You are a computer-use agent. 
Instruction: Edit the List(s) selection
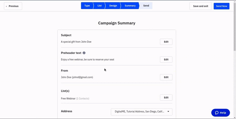click(x=166, y=97)
